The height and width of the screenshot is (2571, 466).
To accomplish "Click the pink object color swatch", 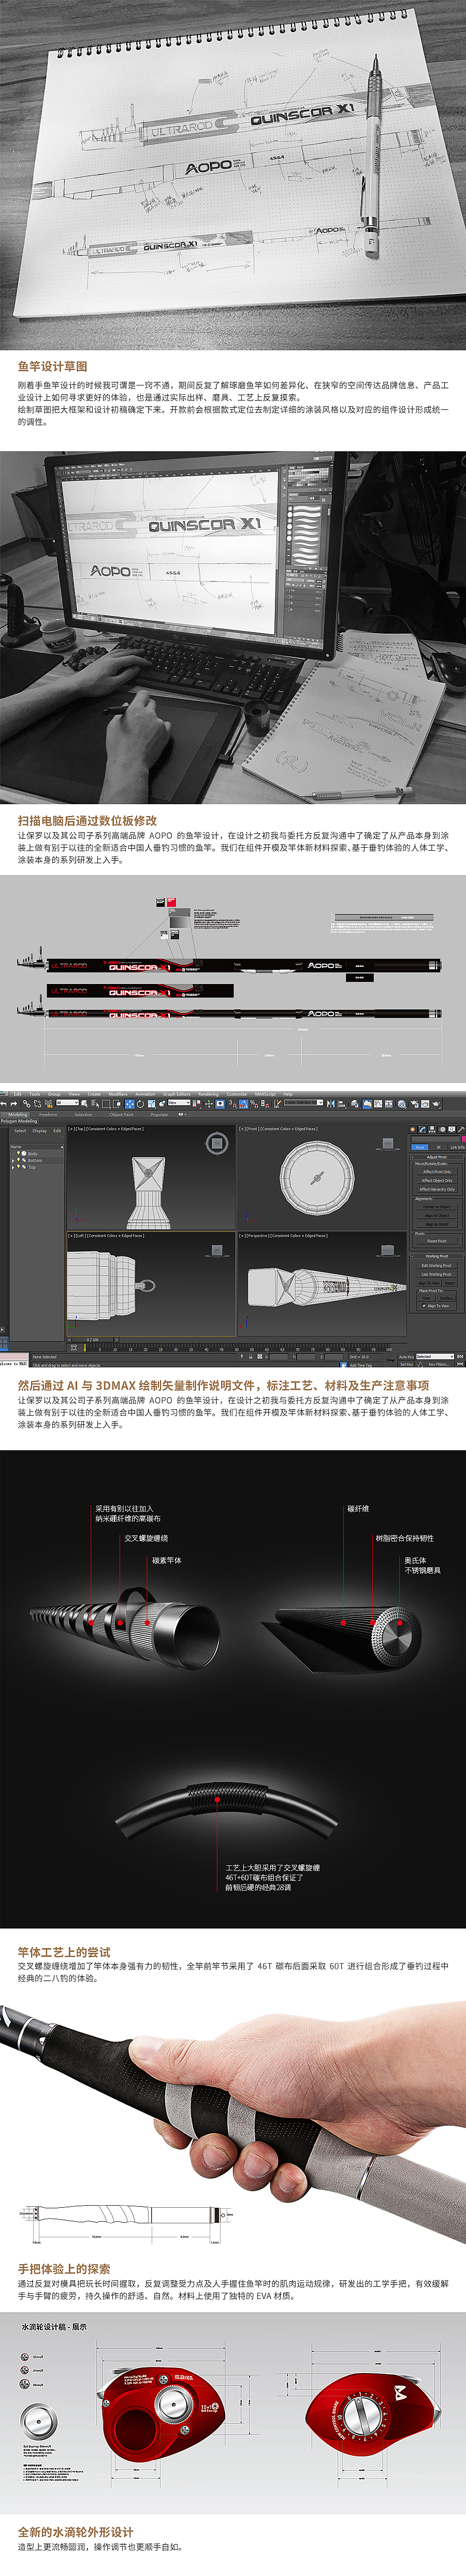I will pos(464,1139).
